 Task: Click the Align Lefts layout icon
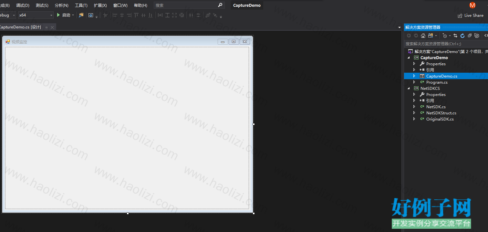(115, 15)
